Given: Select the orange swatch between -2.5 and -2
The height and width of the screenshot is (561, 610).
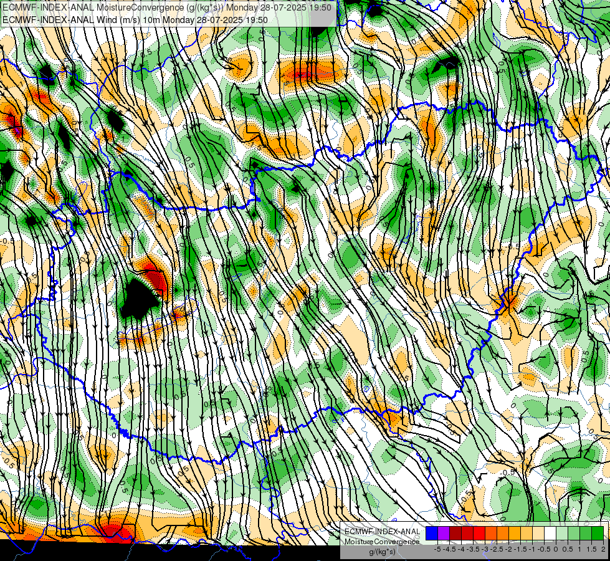Looking at the screenshot, I should tap(503, 534).
